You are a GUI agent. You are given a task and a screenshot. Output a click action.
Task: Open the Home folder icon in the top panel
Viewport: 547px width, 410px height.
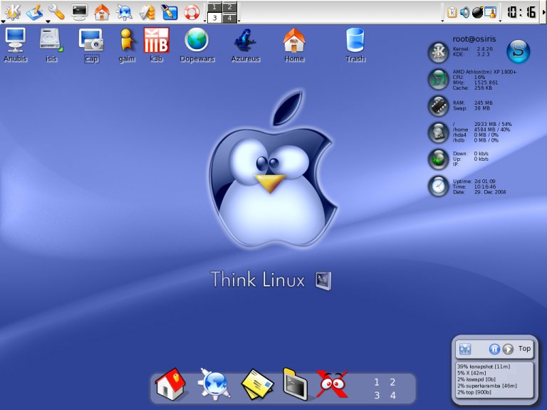(x=102, y=12)
